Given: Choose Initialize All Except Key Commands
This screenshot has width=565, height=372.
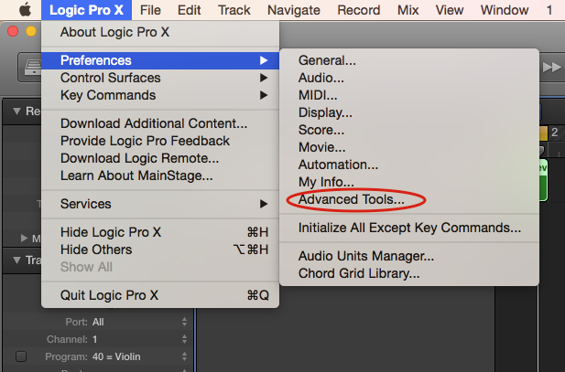Looking at the screenshot, I should point(409,228).
